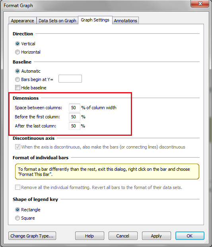Confirm changes with the OK button
This screenshot has height=247, width=212.
tap(190, 236)
